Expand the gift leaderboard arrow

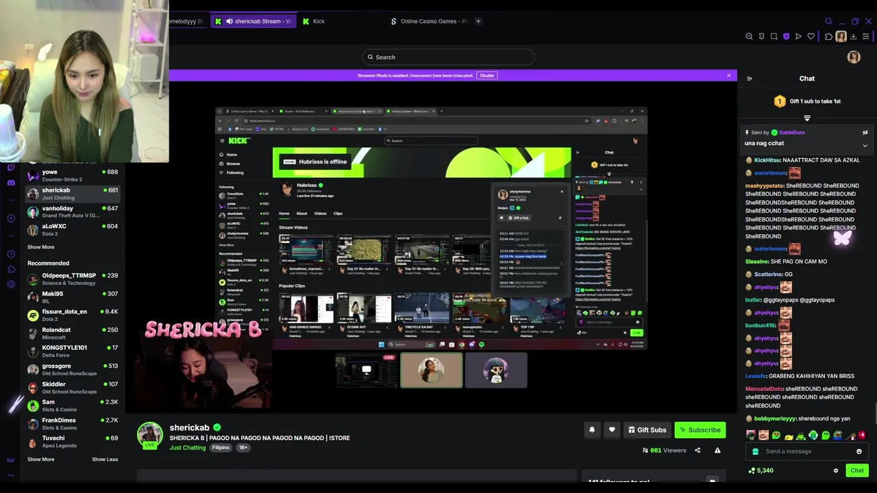(807, 118)
